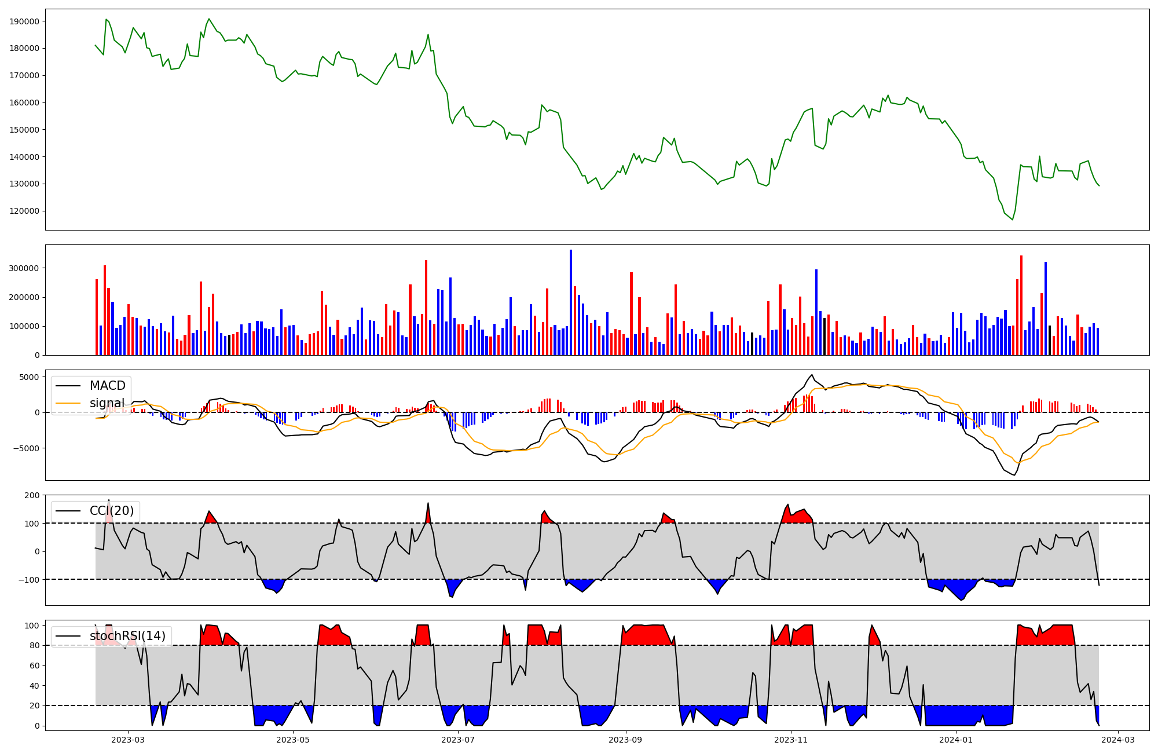Click the 200 tick on CCI axis
The height and width of the screenshot is (753, 1158).
coord(32,495)
